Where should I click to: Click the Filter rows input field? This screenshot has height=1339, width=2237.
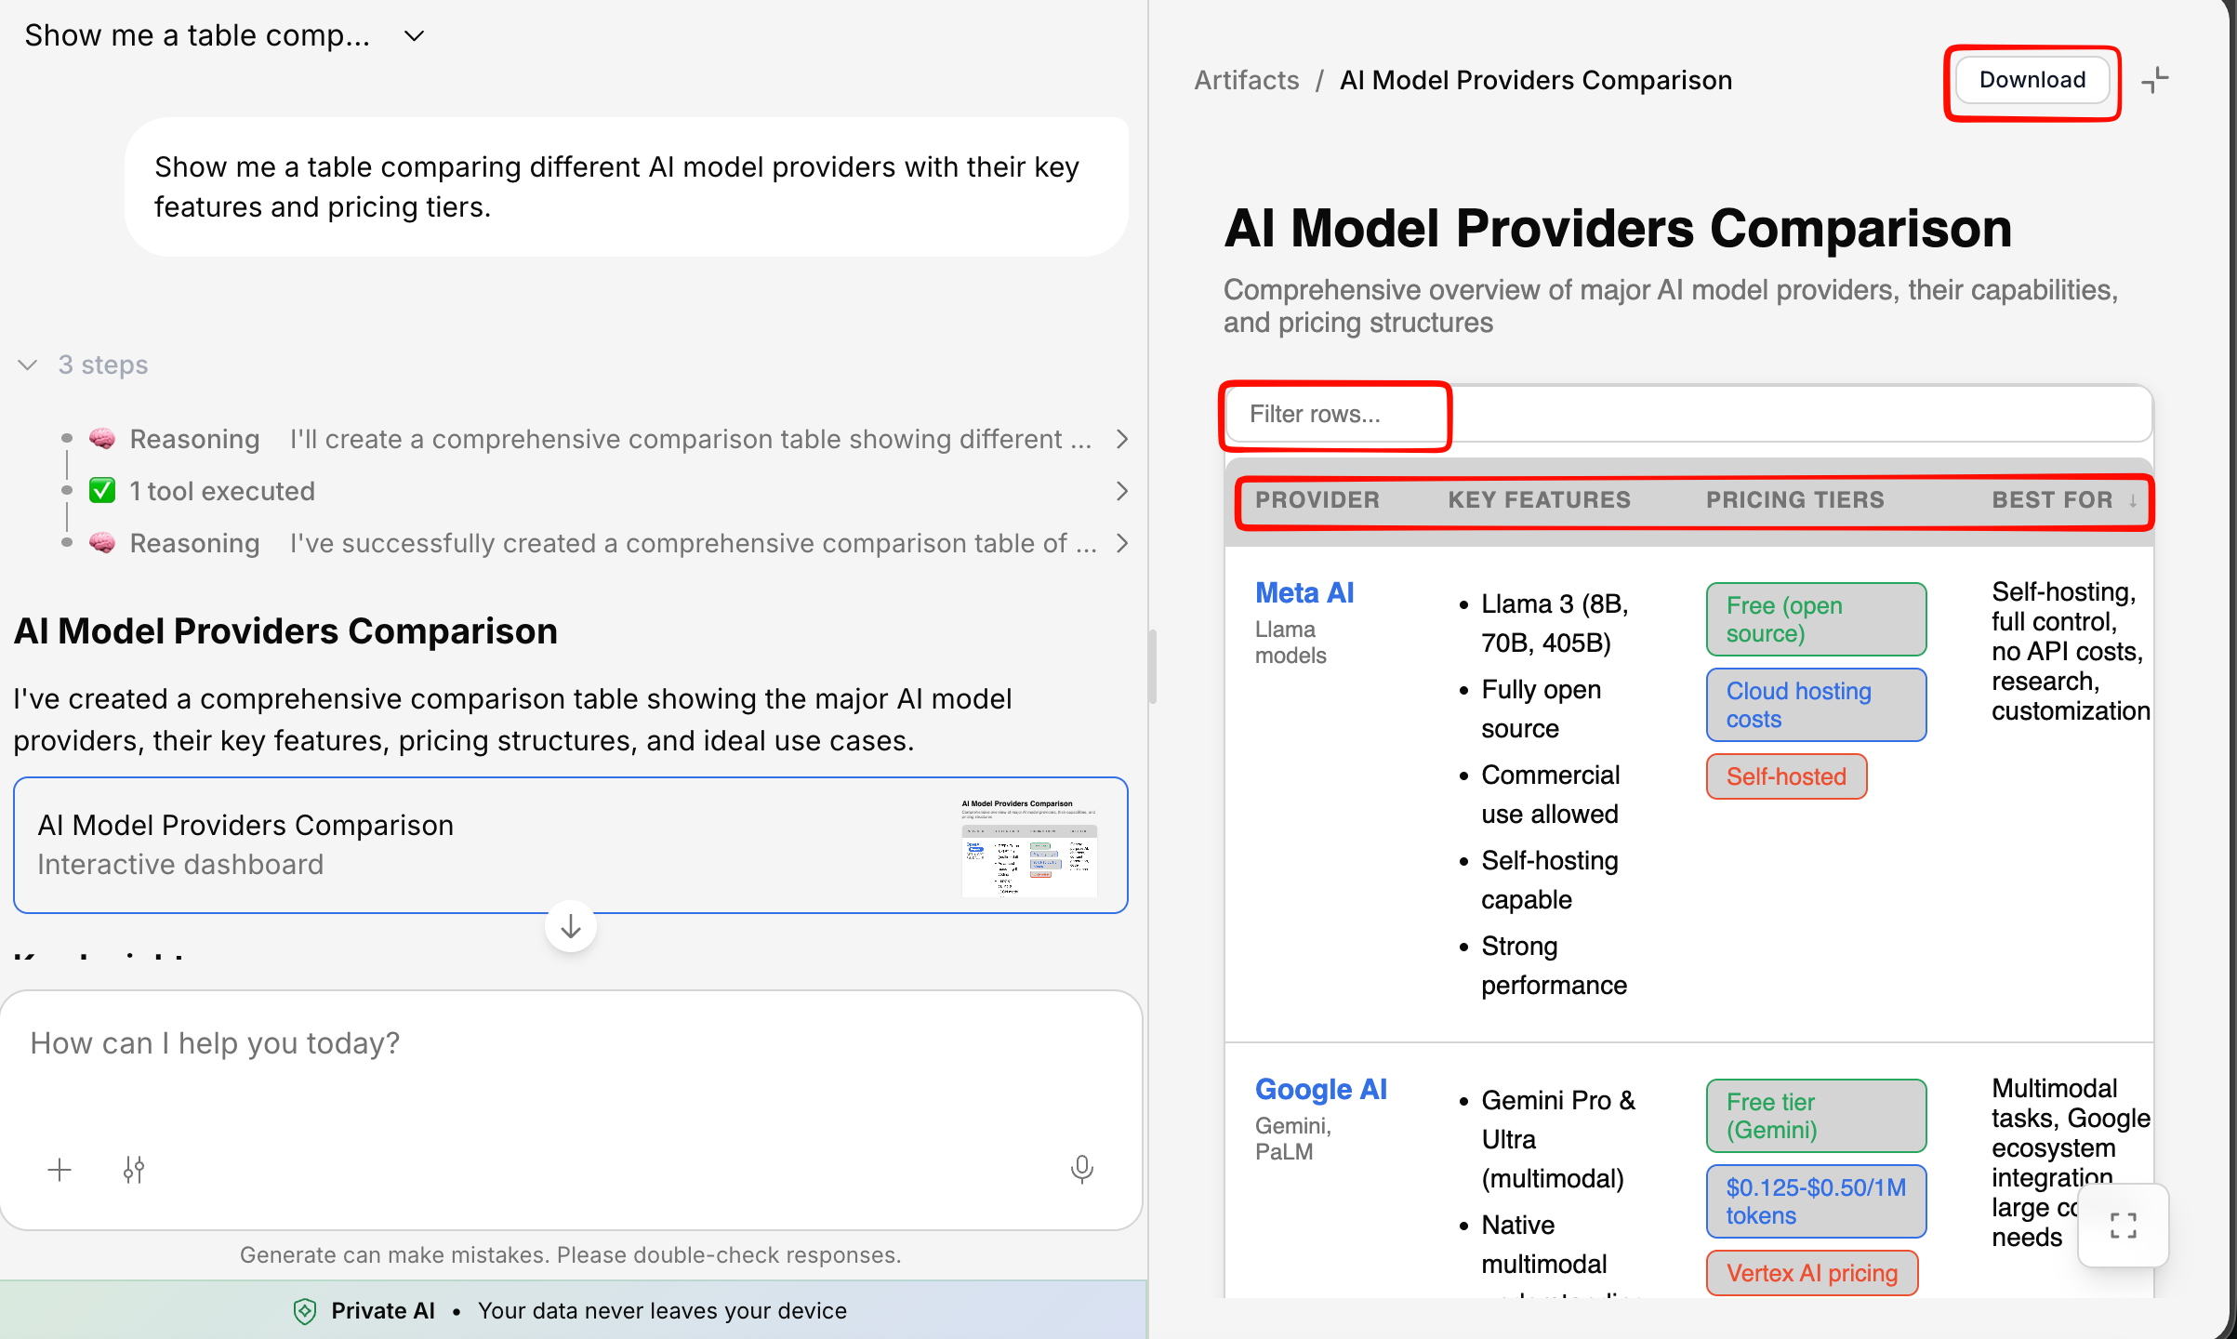1335,415
